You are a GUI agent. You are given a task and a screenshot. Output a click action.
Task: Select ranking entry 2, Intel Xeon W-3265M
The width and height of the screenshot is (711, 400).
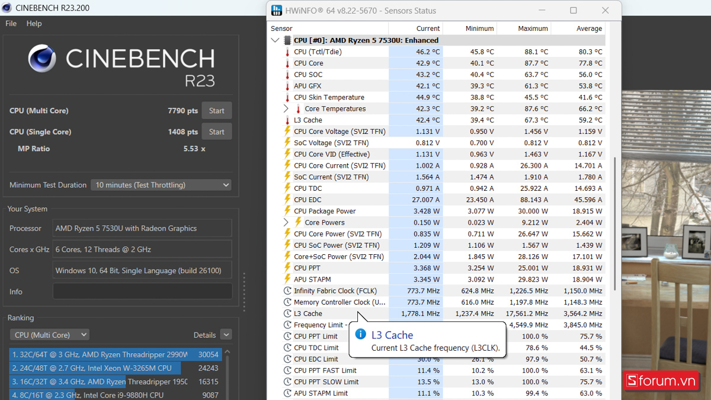[x=116, y=368]
